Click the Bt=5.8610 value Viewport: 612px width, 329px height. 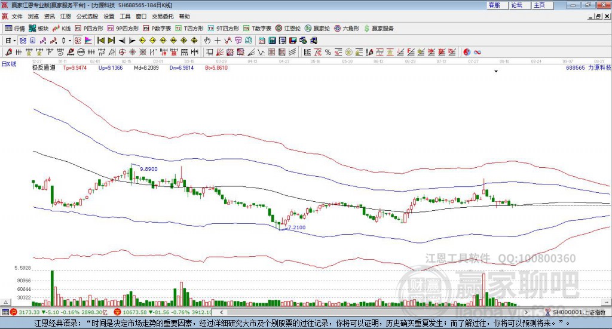[x=216, y=67]
